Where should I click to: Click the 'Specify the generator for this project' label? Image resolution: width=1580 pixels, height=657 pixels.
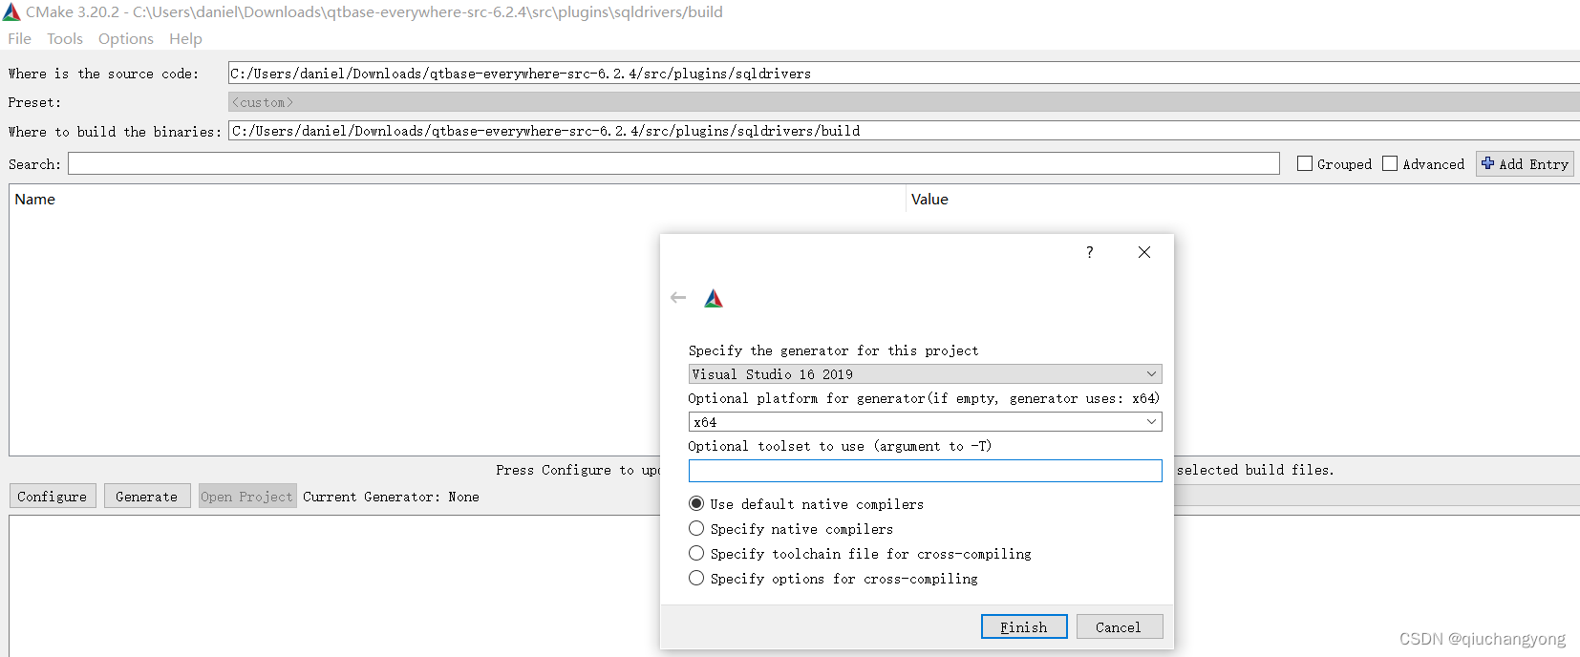[x=833, y=350]
